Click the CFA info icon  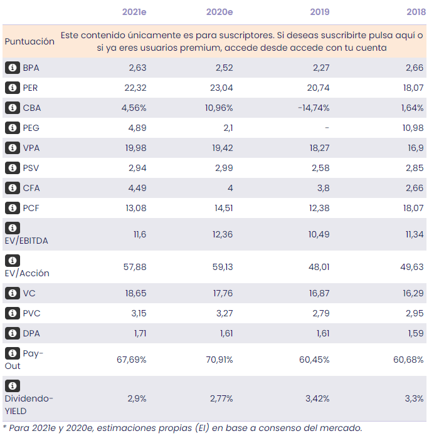12,189
